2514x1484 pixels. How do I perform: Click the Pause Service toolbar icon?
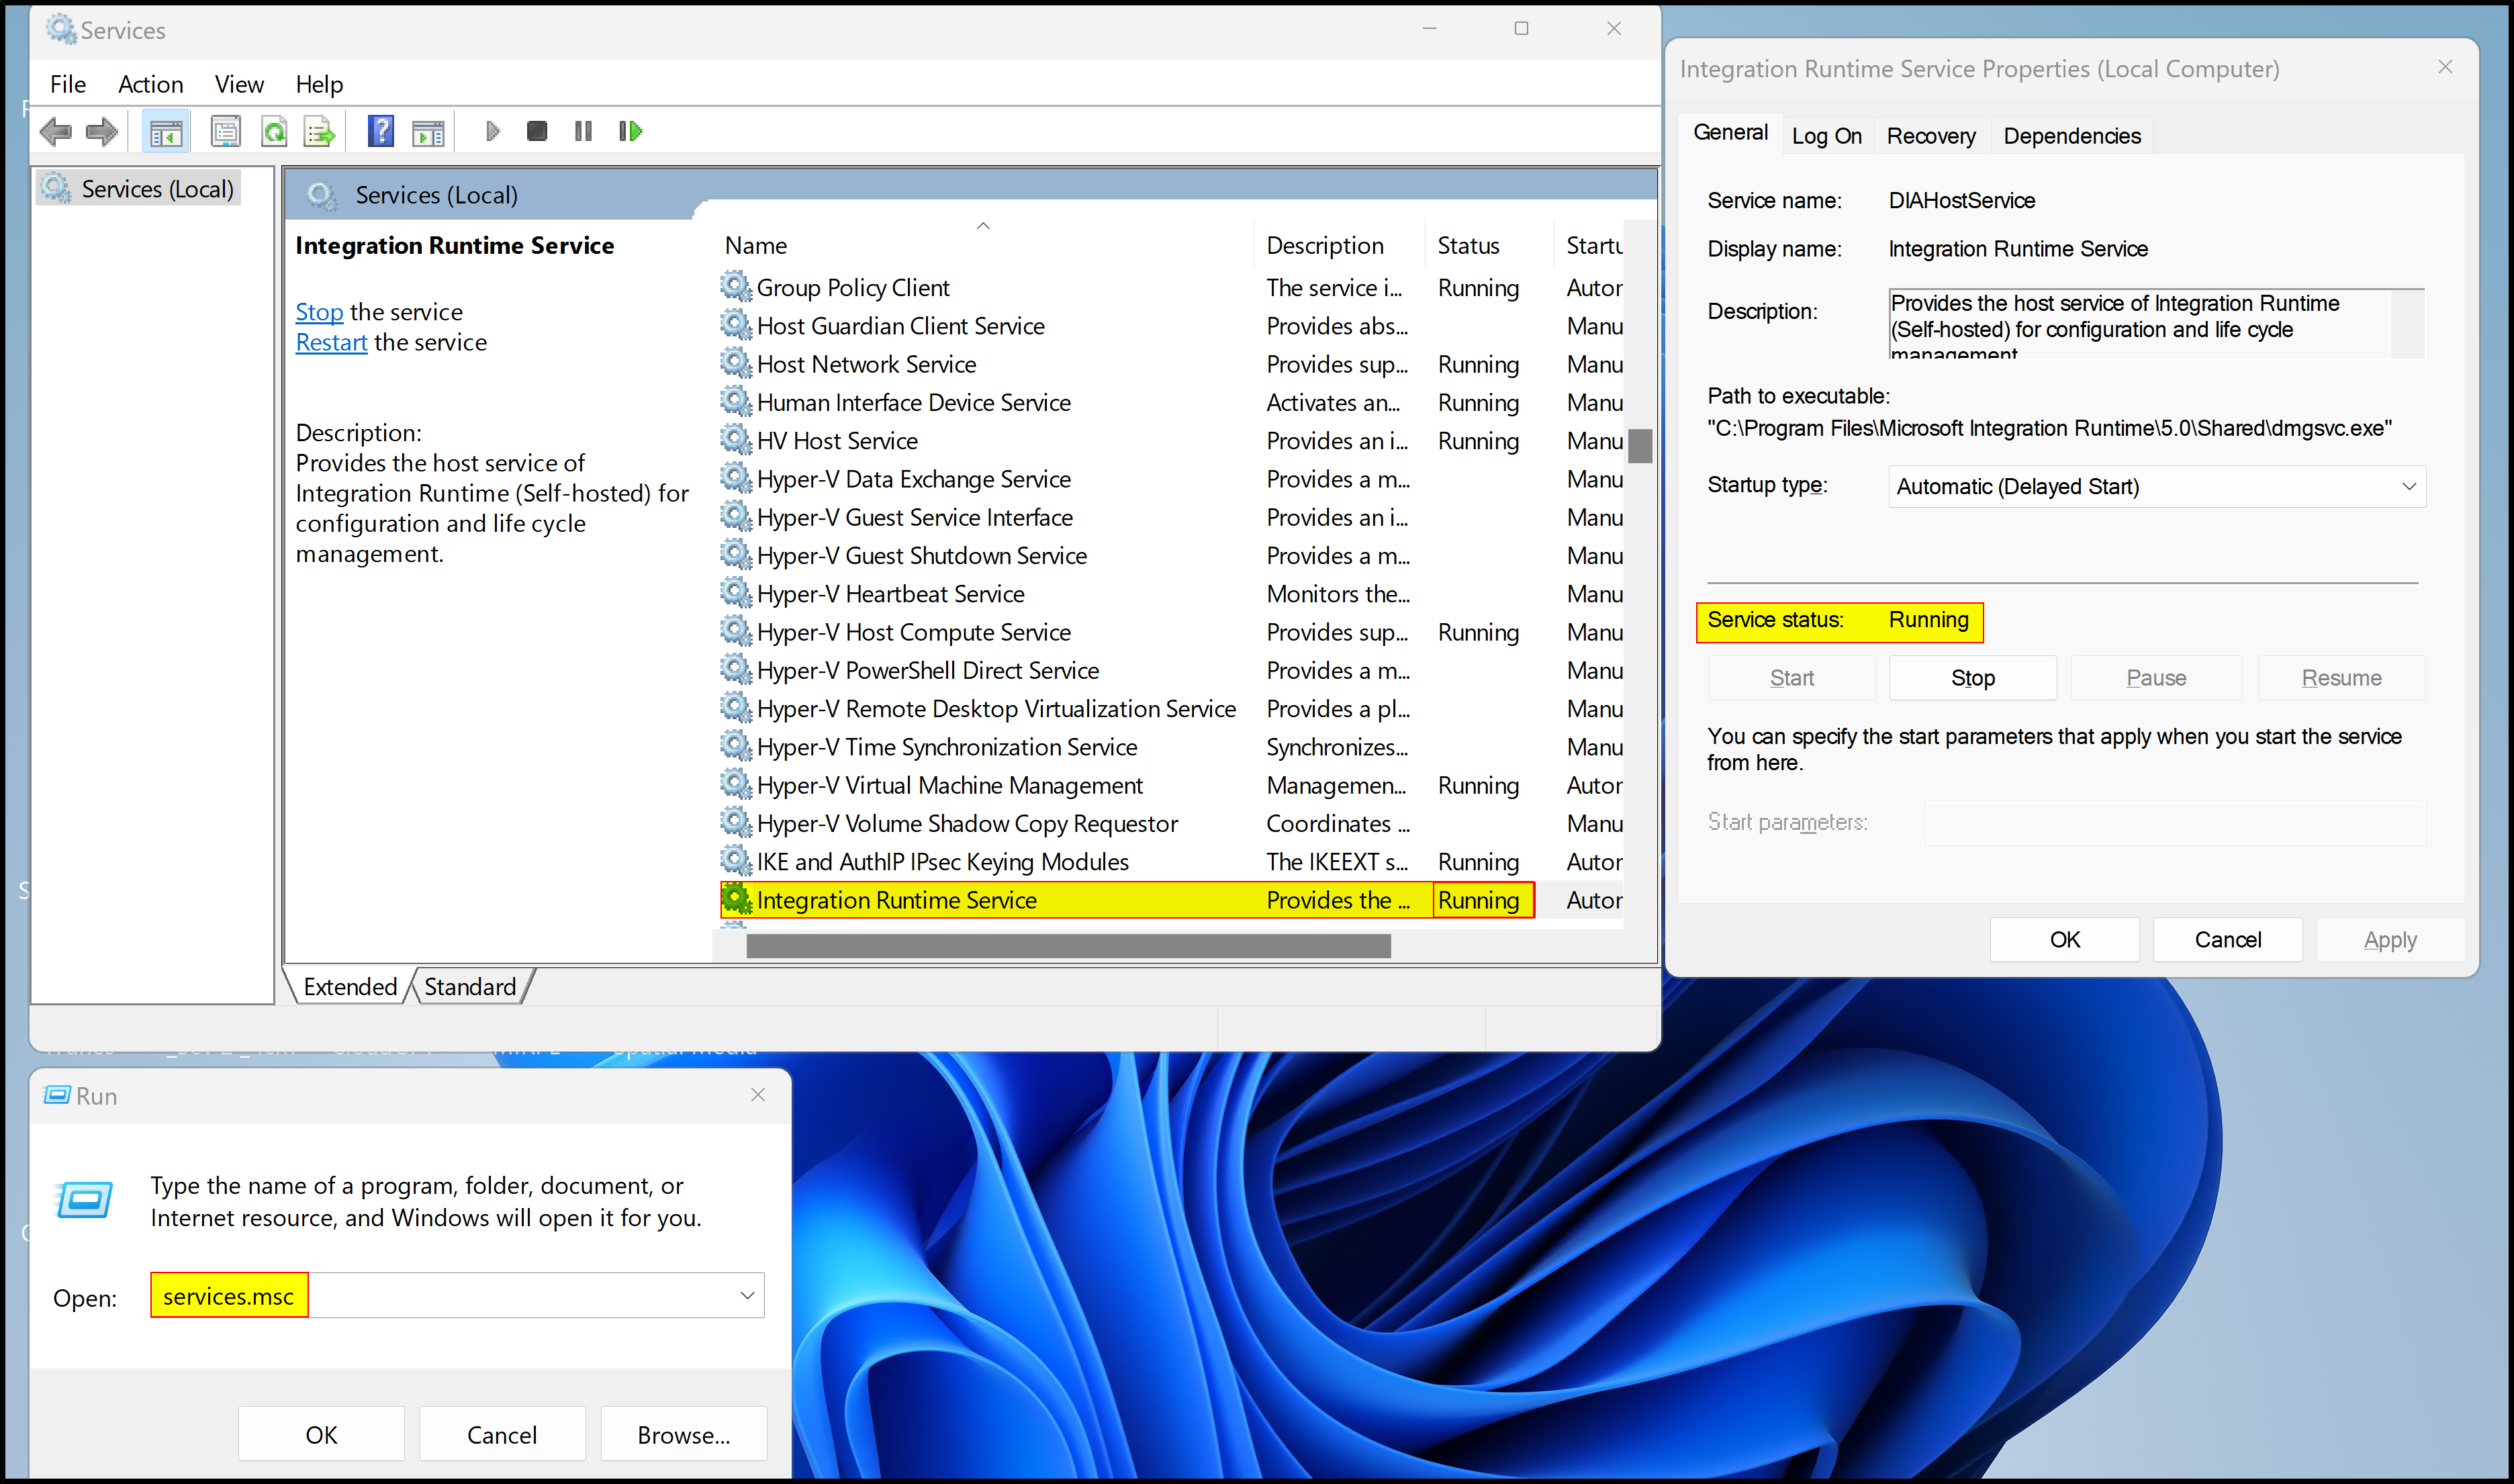(x=584, y=131)
